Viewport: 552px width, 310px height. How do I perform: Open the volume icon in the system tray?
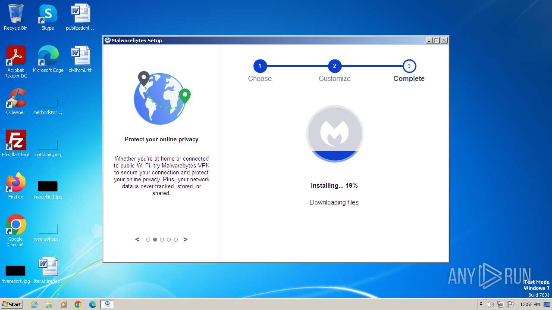tap(490, 304)
